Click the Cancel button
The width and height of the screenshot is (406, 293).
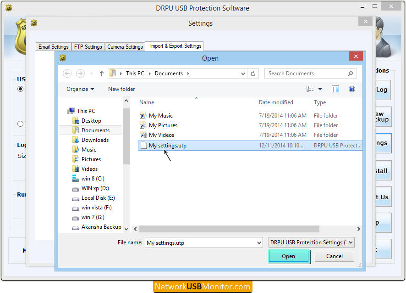[x=334, y=256]
